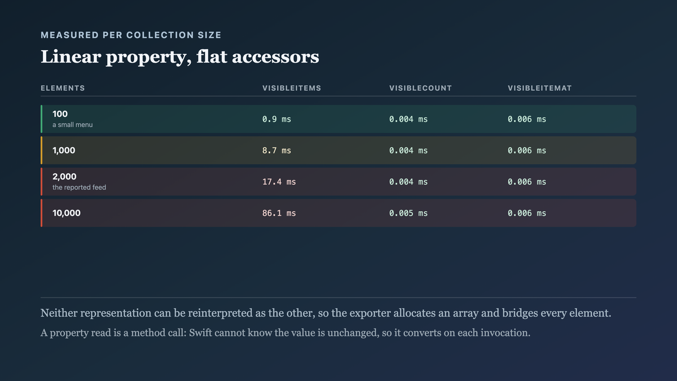Click the 0.005 ms value
This screenshot has height=381, width=677.
(408, 213)
